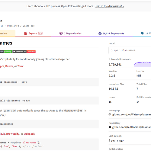Click the Dependencies box icon

pos(61,33)
